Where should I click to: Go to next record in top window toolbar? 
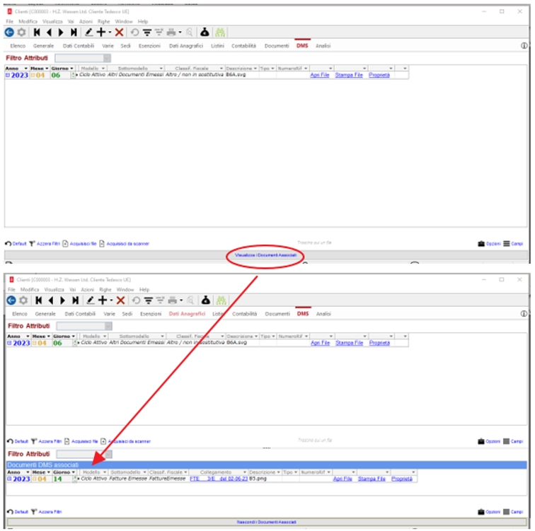[x=61, y=33]
